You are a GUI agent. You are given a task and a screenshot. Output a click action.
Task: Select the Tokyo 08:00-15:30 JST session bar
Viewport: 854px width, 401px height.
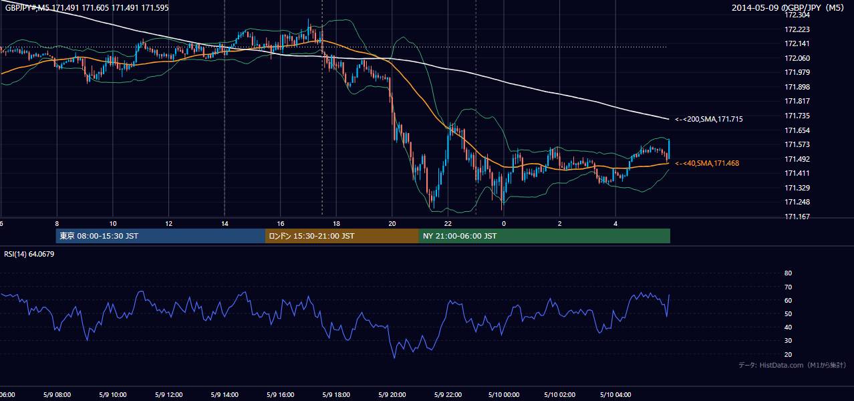point(160,236)
